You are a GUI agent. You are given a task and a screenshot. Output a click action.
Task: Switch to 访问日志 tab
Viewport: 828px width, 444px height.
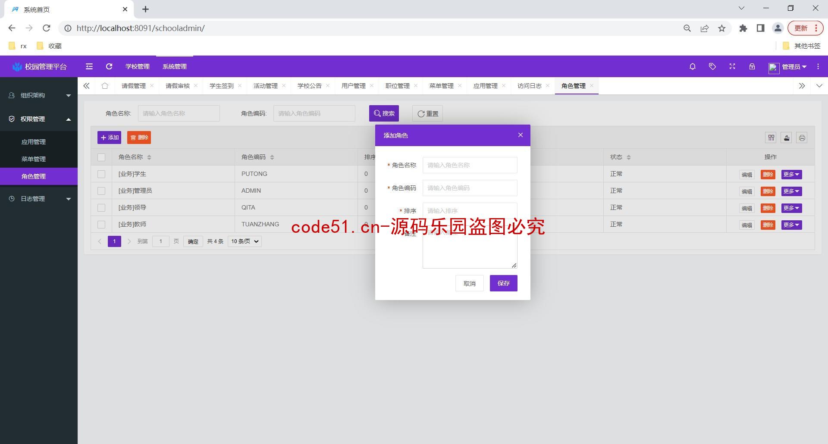click(529, 86)
